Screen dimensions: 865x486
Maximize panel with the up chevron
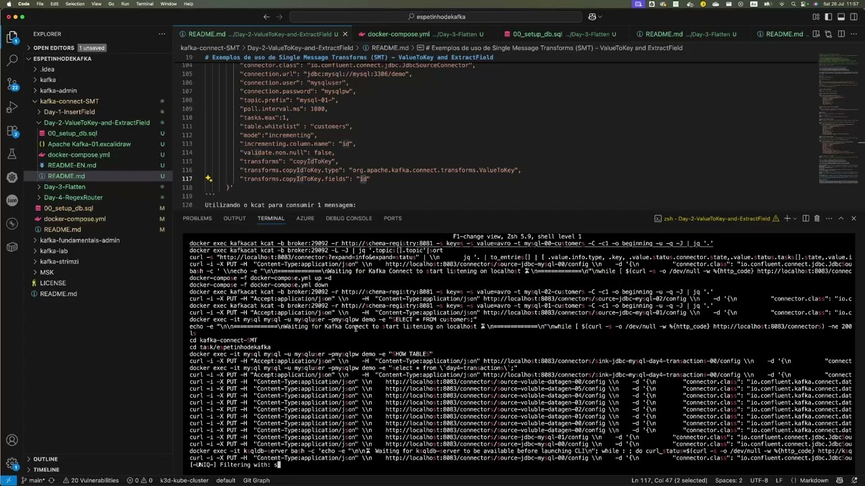(x=841, y=219)
